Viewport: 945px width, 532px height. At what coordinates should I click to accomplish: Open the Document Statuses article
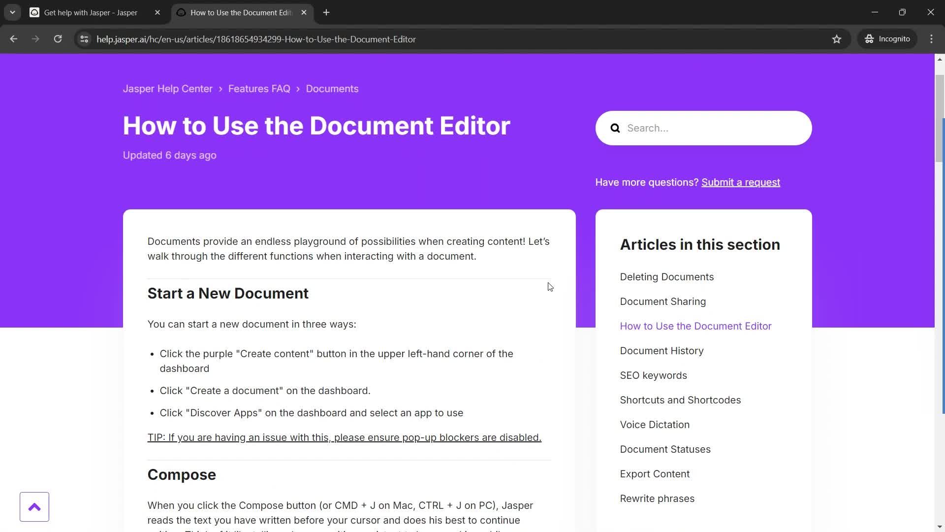665,449
